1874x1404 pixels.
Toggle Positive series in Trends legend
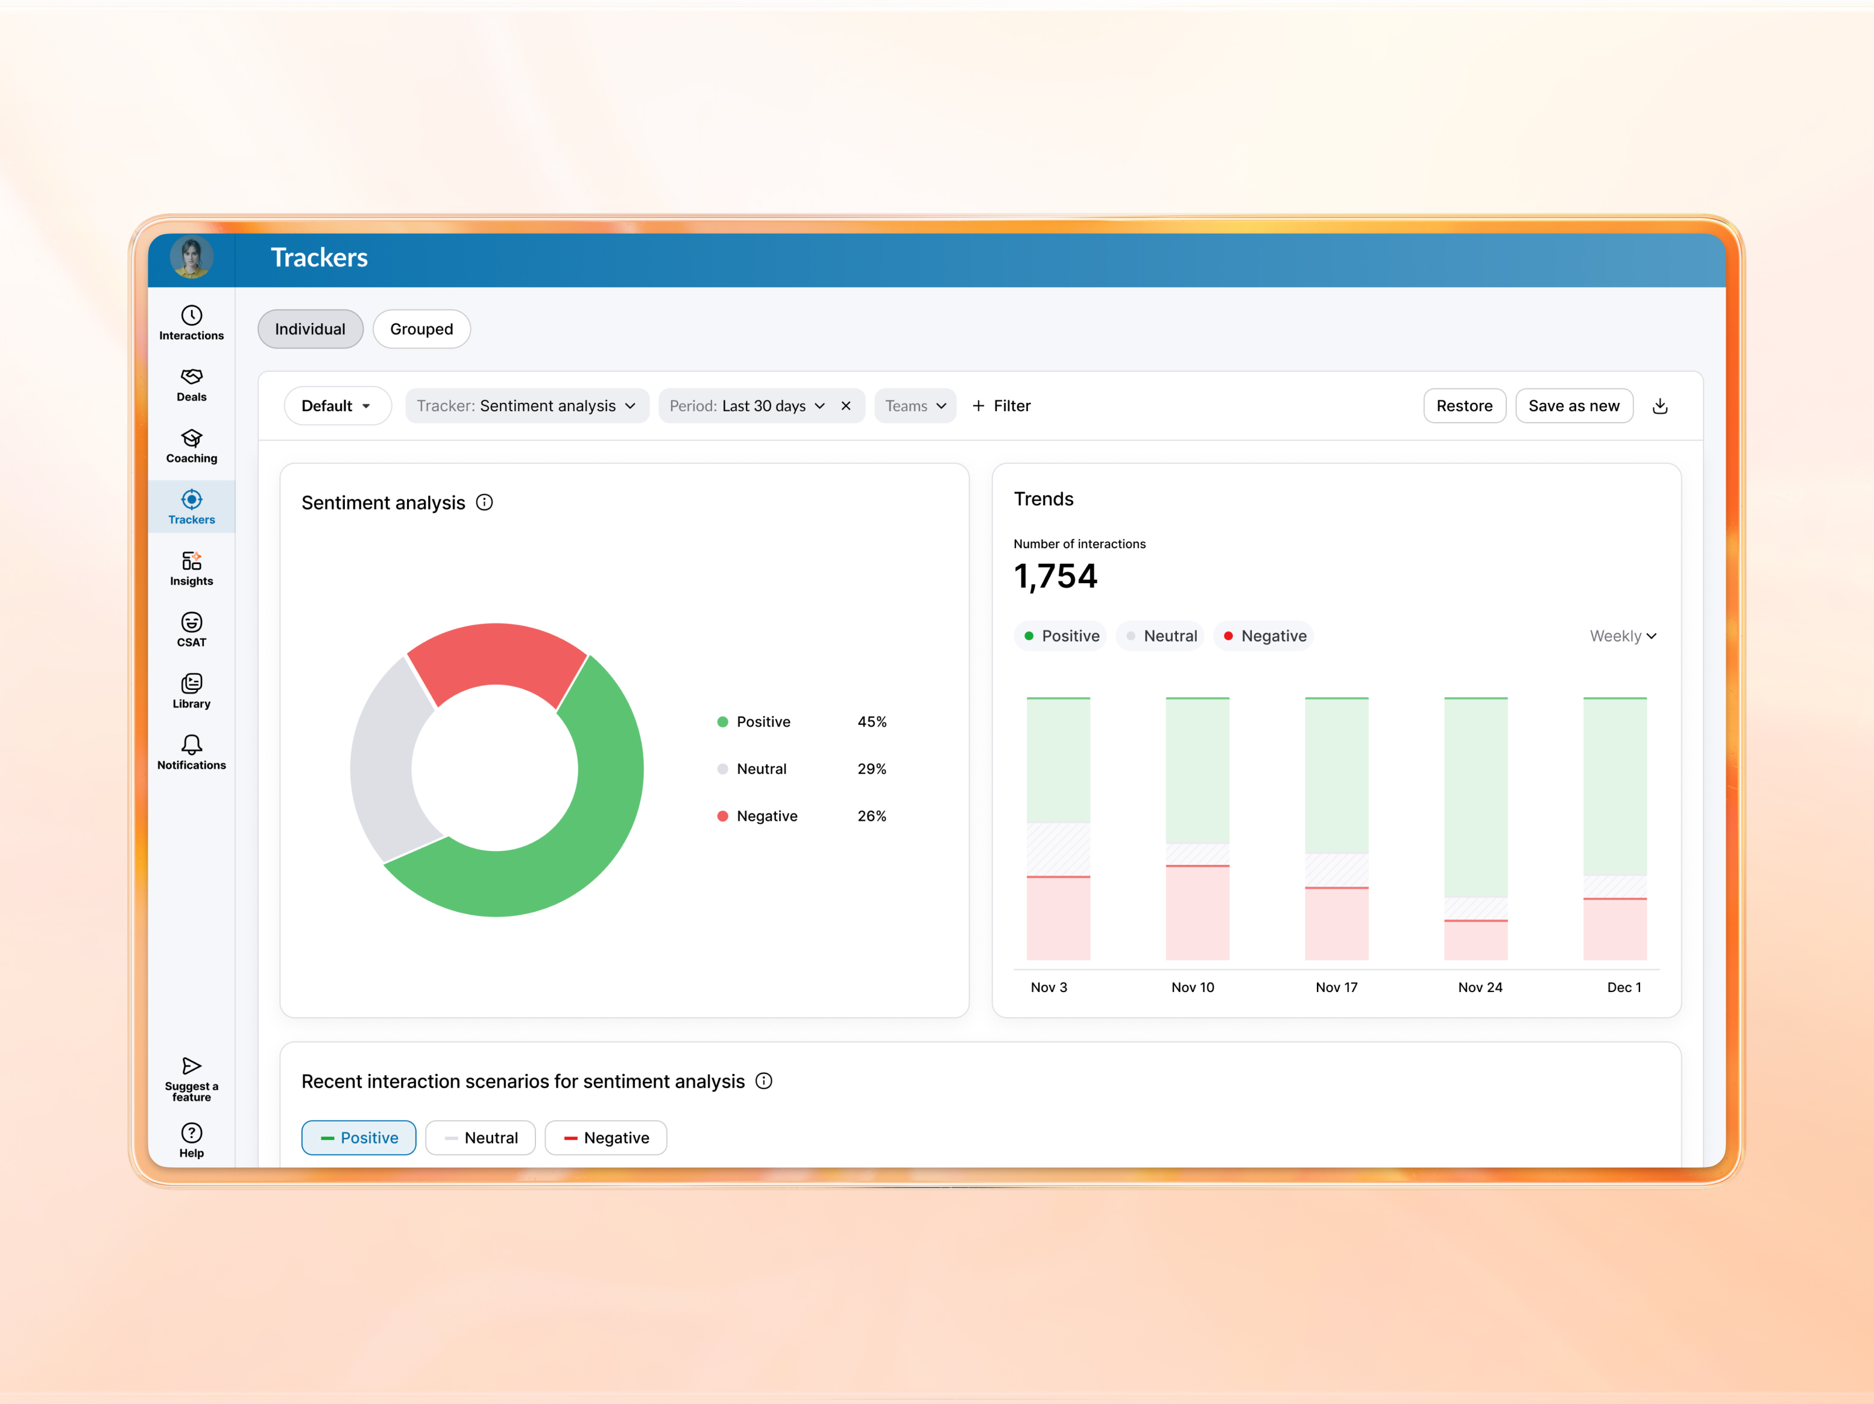click(x=1061, y=636)
